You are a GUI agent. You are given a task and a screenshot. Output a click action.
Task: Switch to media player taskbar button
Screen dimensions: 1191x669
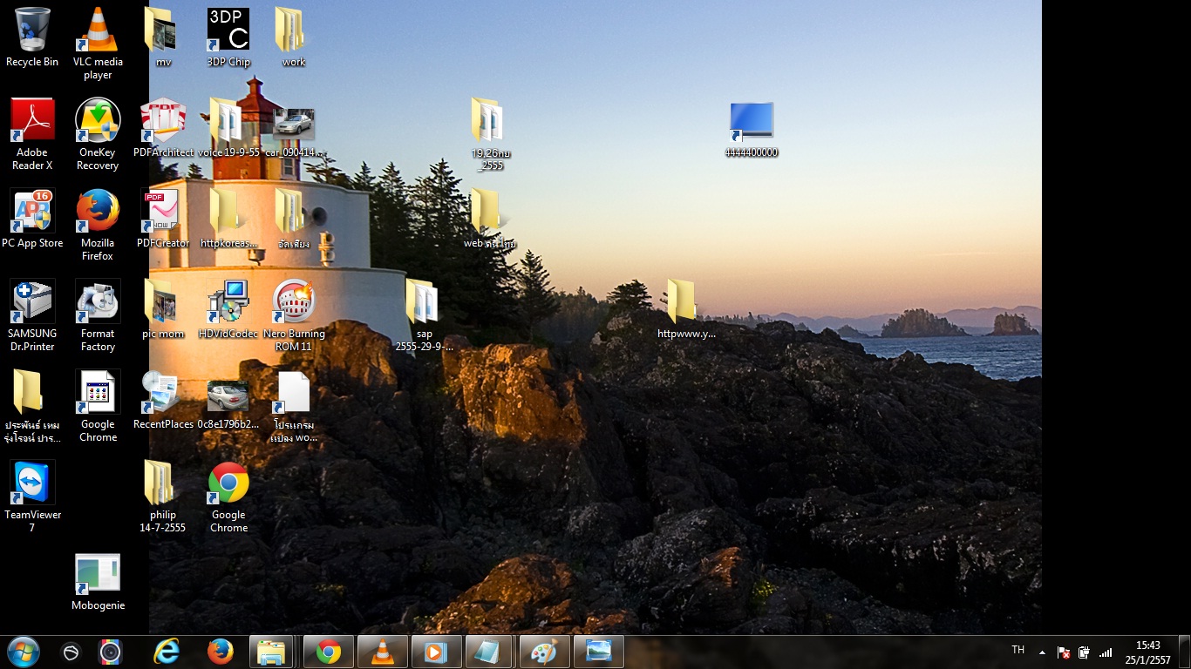pyautogui.click(x=436, y=652)
